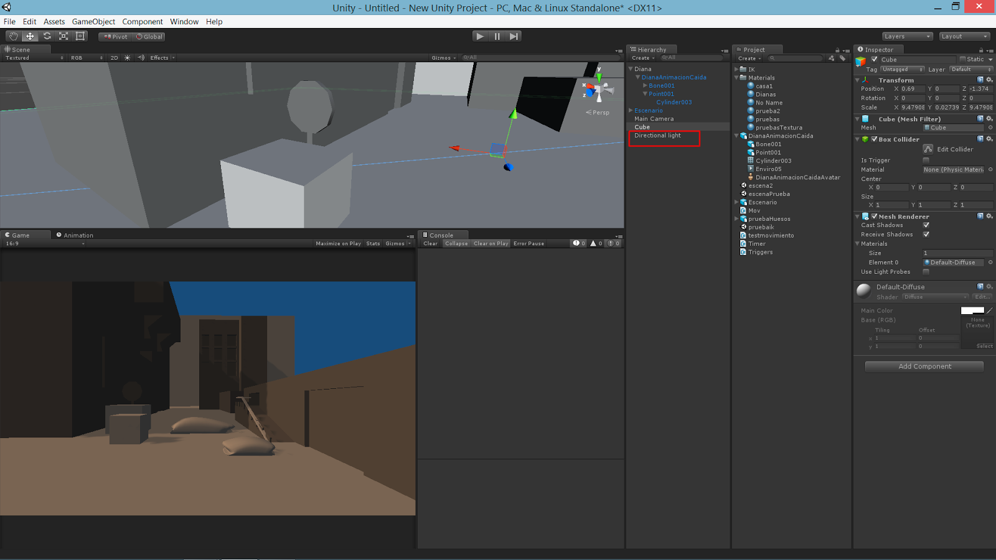Open the GameObject menu

[93, 21]
